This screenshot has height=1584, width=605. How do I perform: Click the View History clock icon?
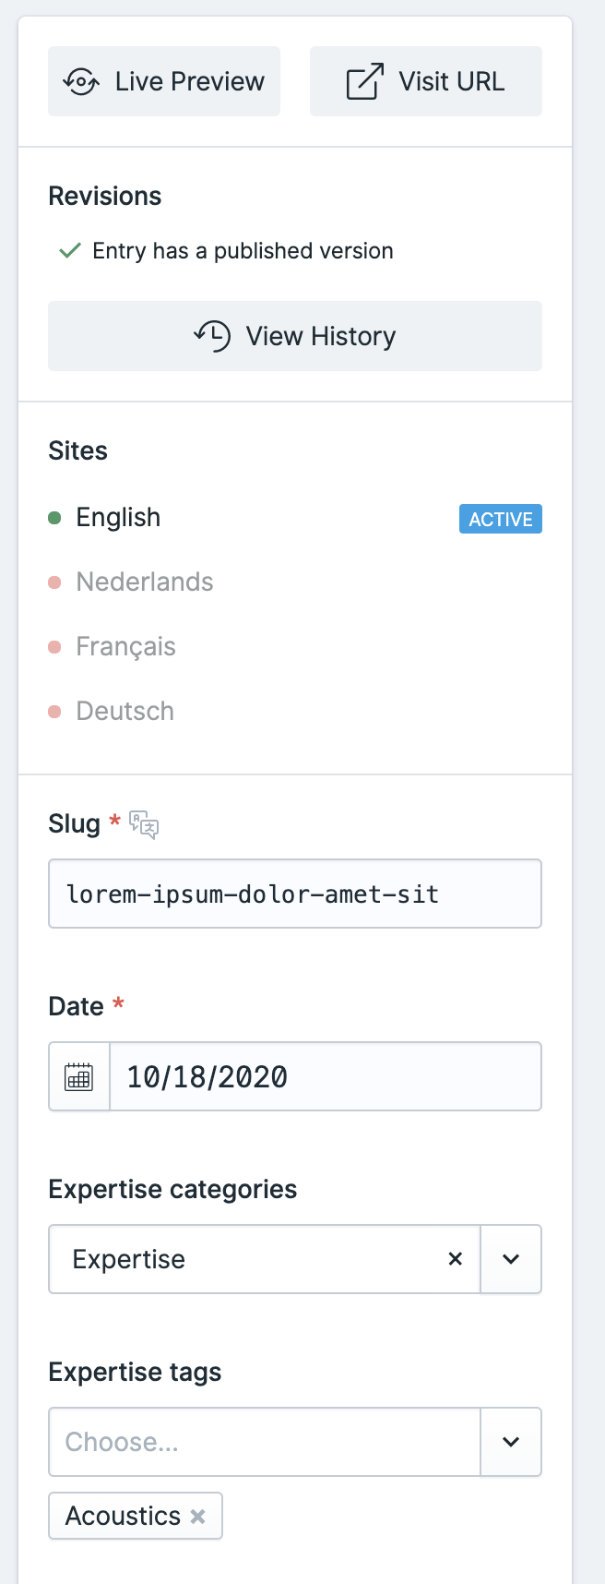click(x=212, y=336)
